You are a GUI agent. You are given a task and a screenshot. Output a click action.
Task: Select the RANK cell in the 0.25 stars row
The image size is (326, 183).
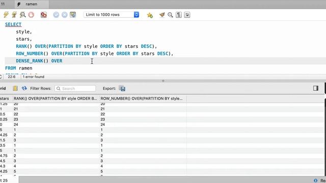pyautogui.click(x=57, y=119)
